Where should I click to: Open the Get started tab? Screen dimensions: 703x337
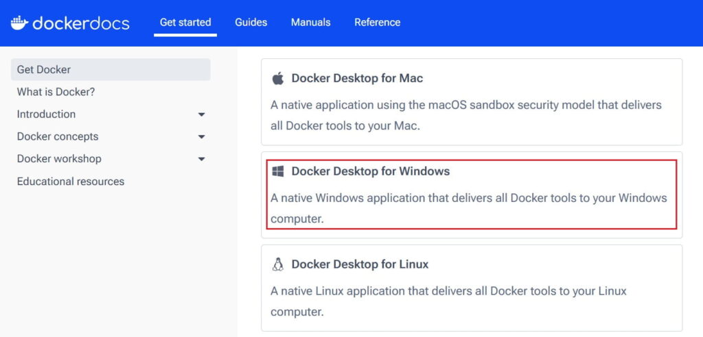(185, 23)
